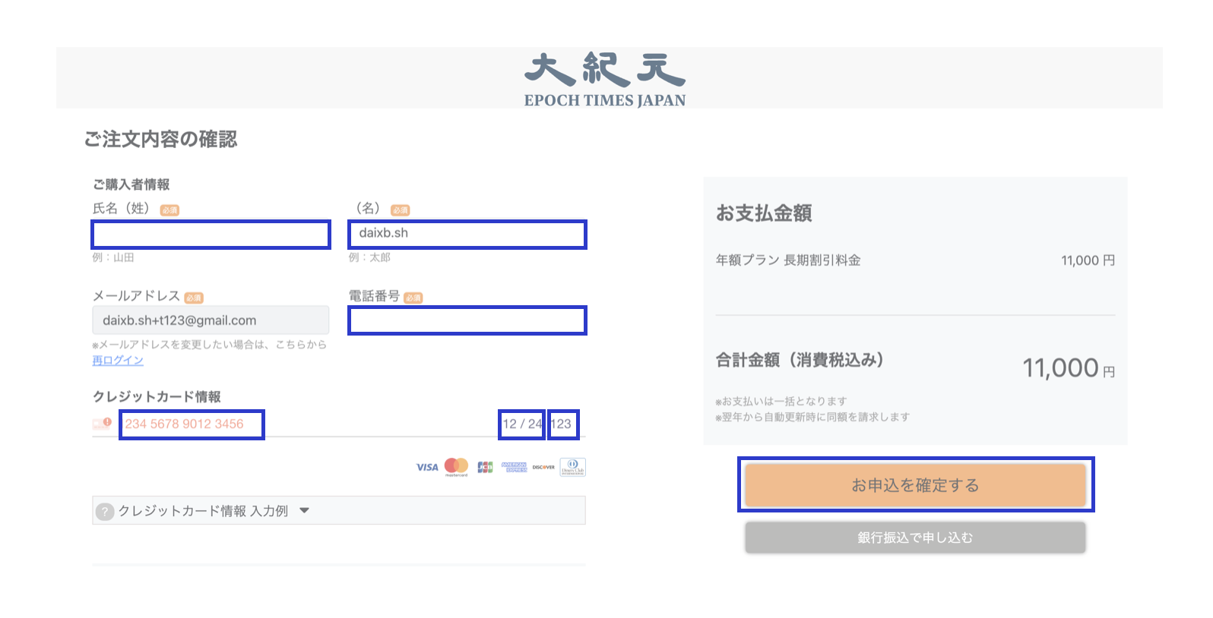Click the 合計金額（消費税込み） label
1213x618 pixels.
click(x=800, y=360)
